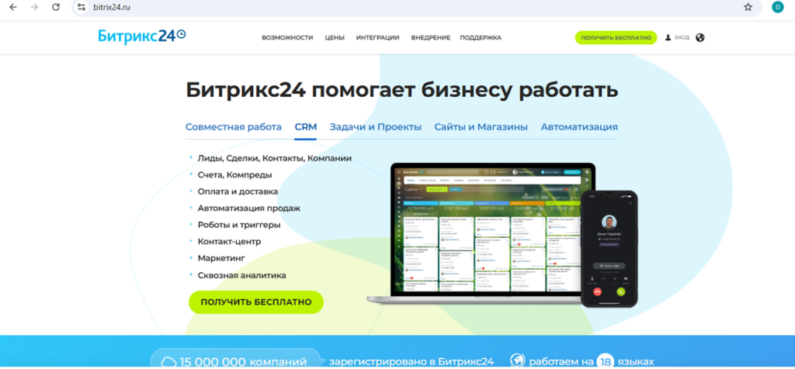795x369 pixels.
Task: Click the green call button on phone
Action: point(621,291)
